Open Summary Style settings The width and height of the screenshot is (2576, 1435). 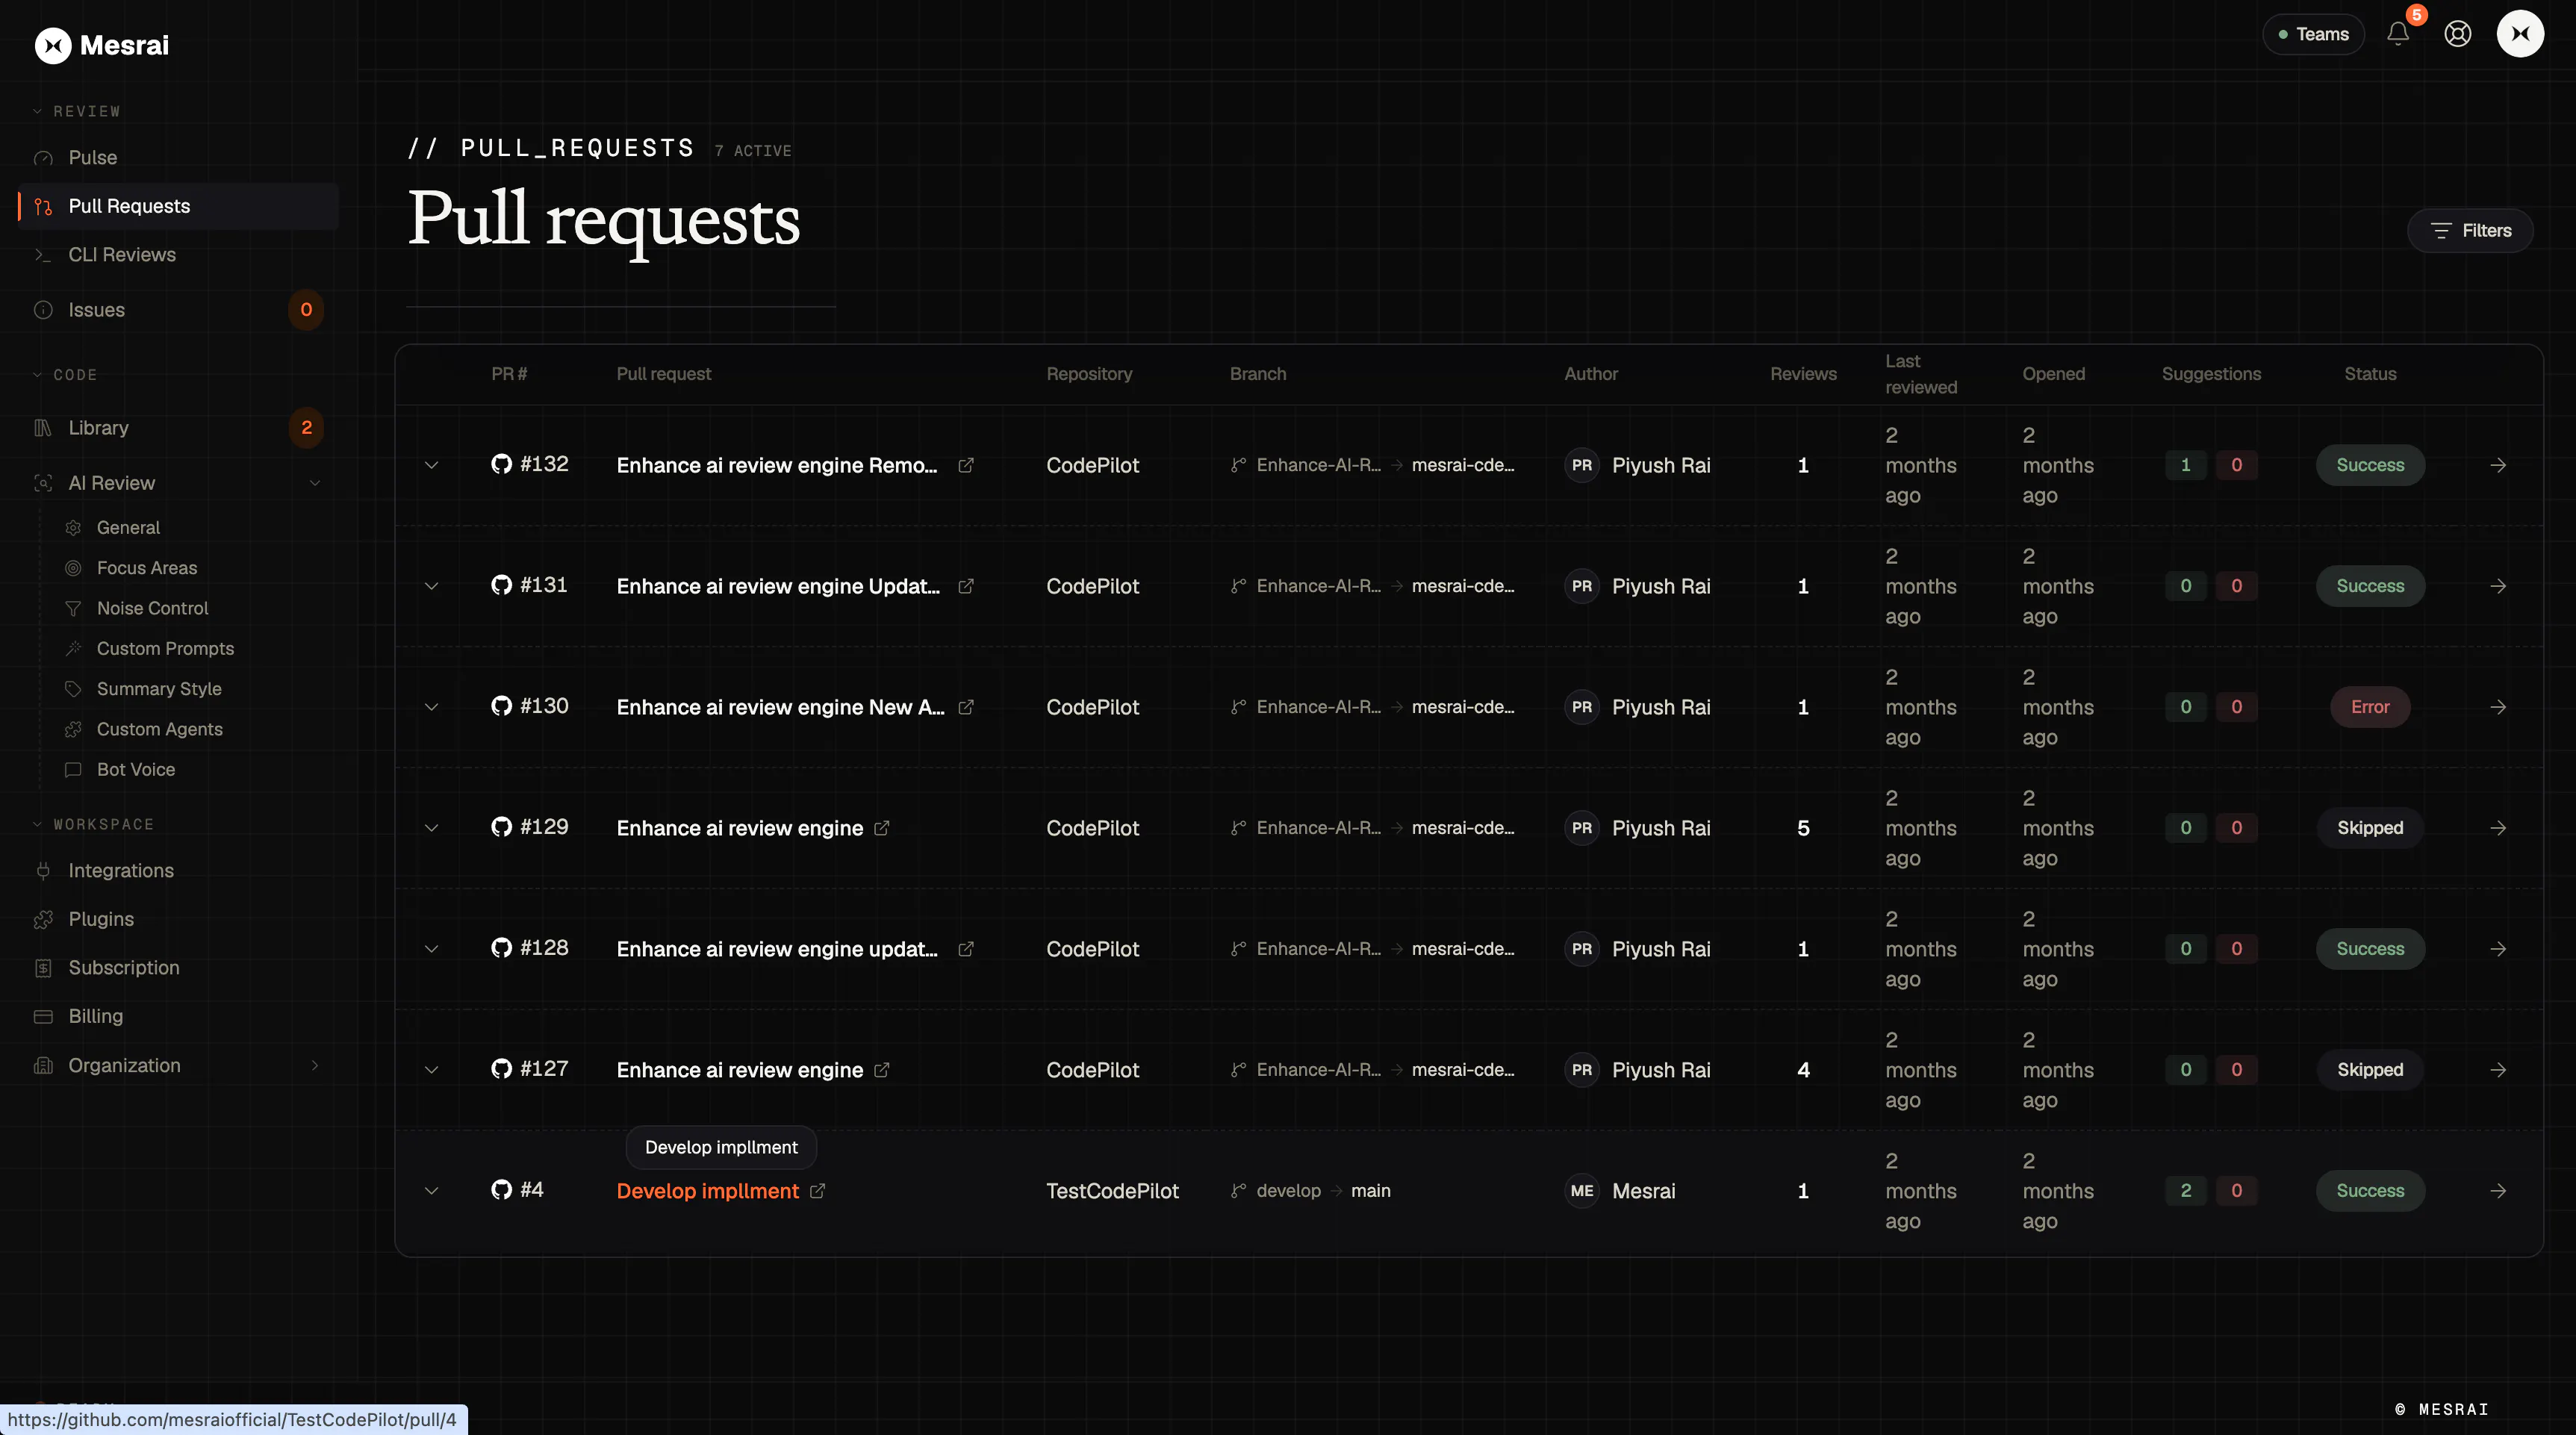(x=159, y=689)
